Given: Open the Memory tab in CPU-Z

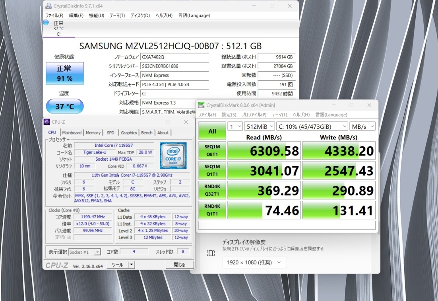Looking at the screenshot, I should point(93,133).
